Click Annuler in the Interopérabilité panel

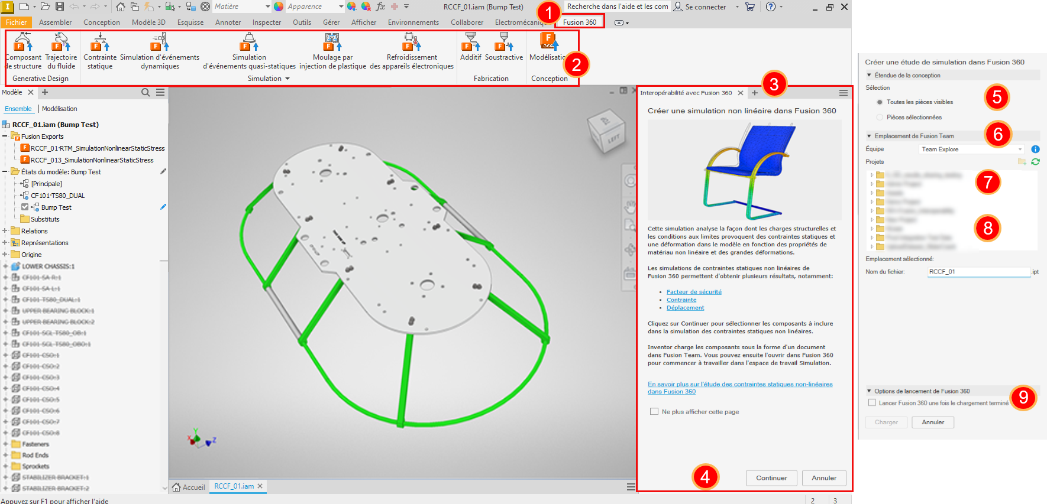(x=824, y=478)
